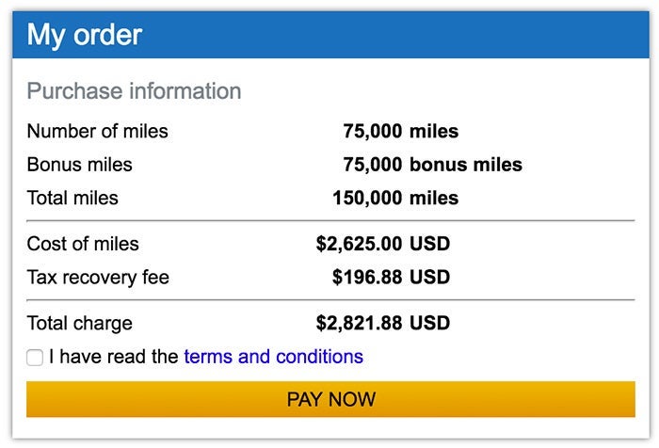Screen dimensions: 659x448
Task: Select the Purchase information heading
Action: [x=134, y=91]
